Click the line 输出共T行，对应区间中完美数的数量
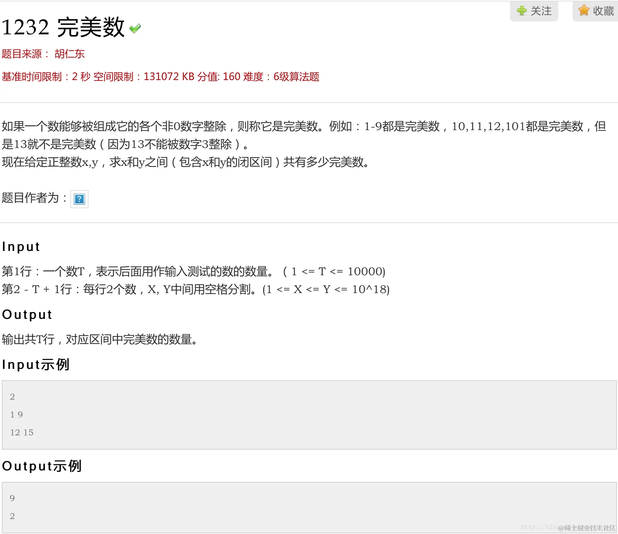The image size is (618, 534). coord(100,339)
